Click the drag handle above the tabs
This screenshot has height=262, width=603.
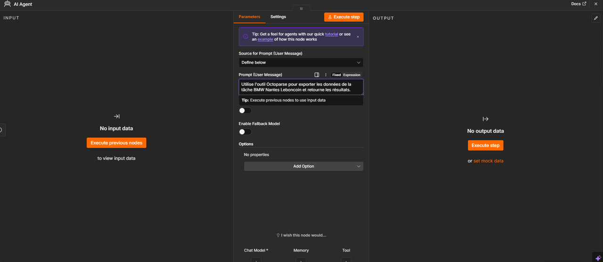pyautogui.click(x=301, y=8)
